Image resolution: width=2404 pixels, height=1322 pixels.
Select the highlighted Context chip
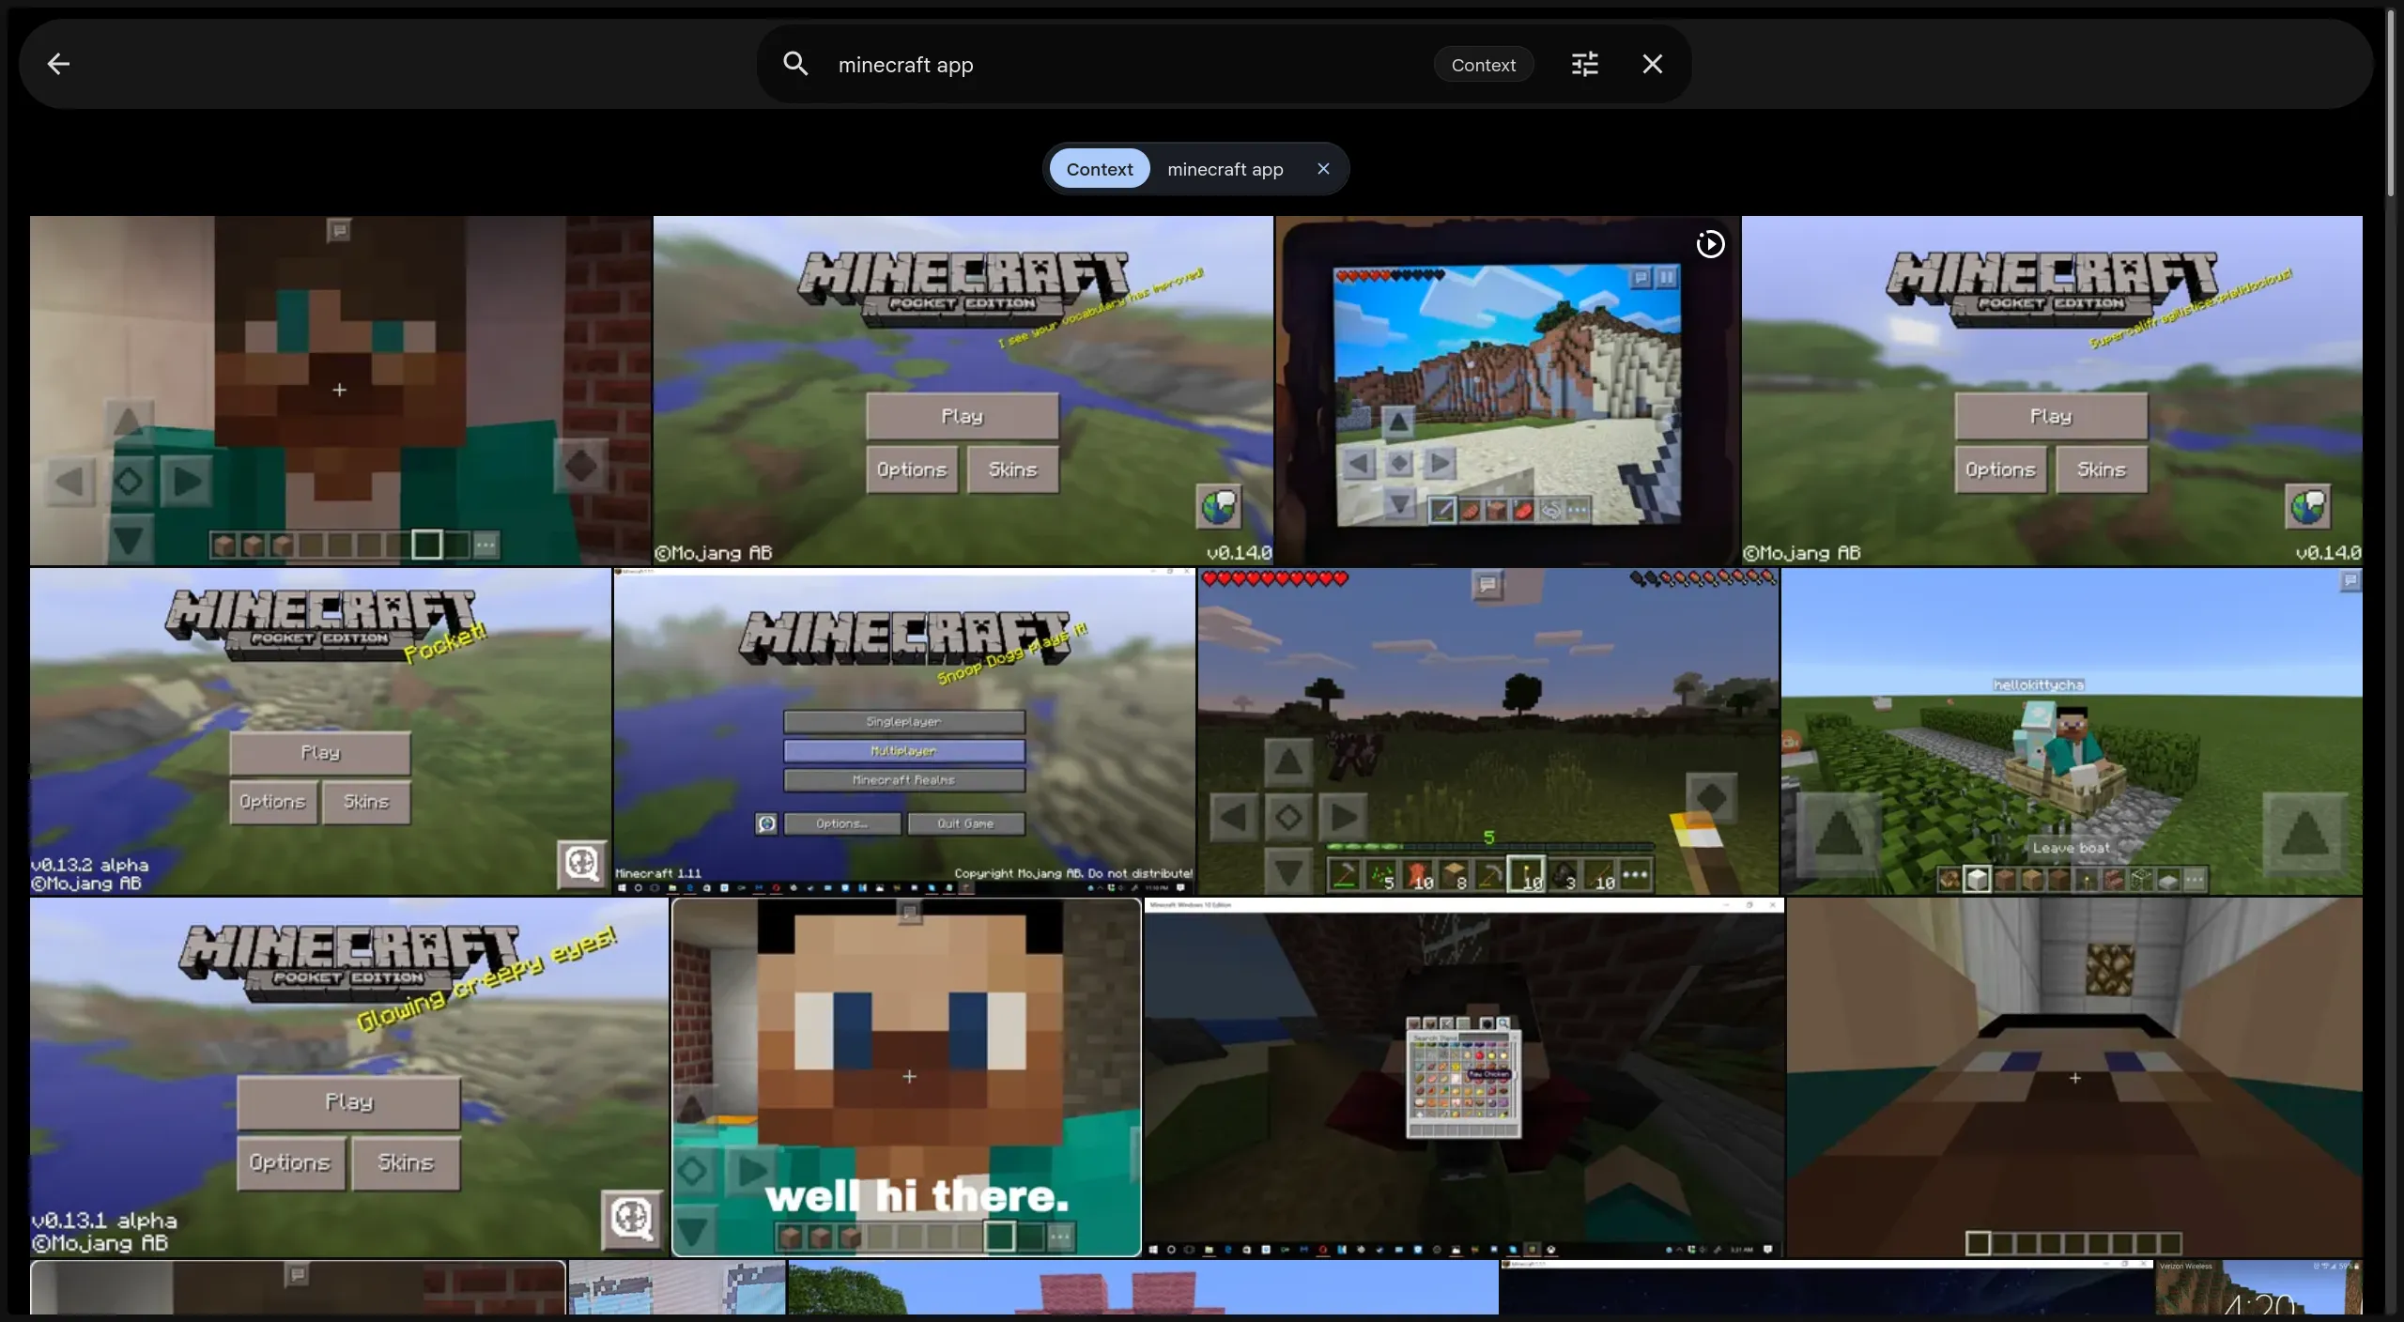point(1100,169)
